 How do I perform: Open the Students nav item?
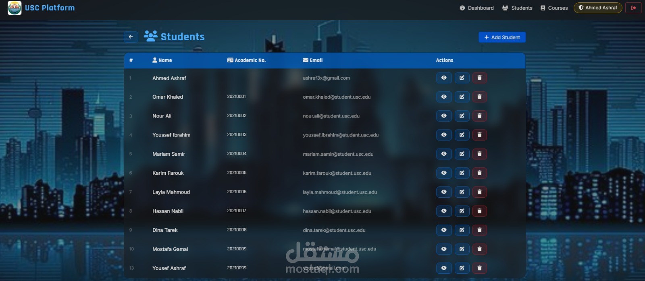coord(517,8)
